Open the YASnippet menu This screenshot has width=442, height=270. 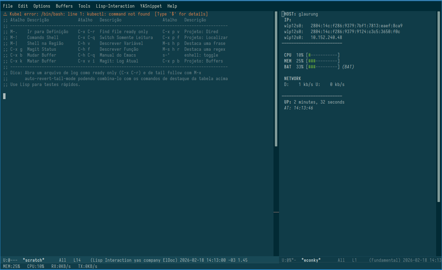151,6
